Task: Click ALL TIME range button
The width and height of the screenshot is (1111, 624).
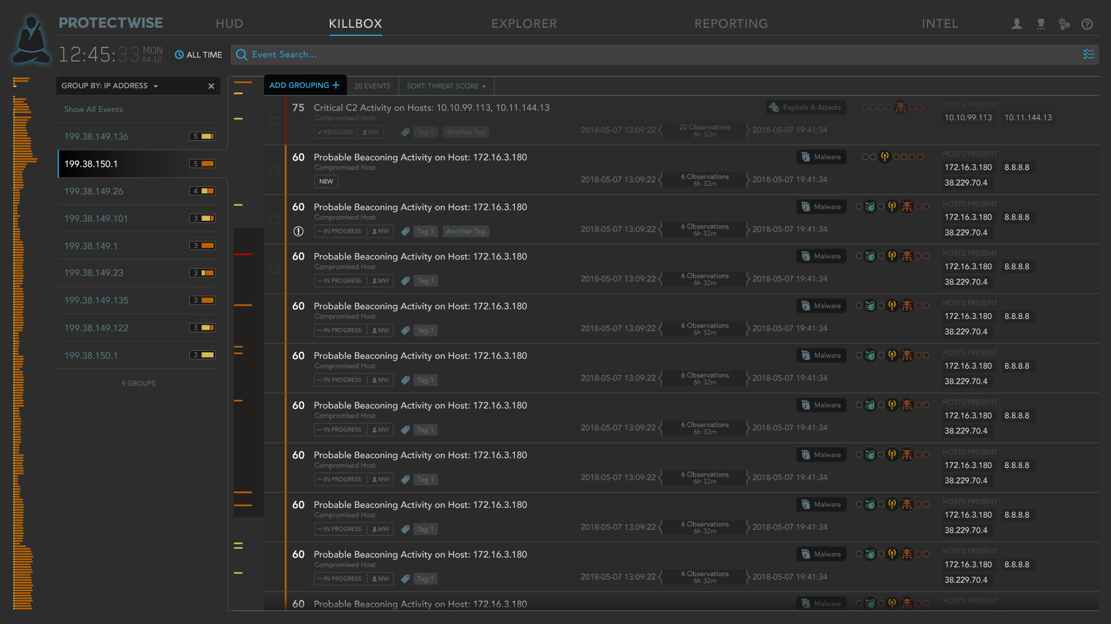Action: click(x=198, y=55)
